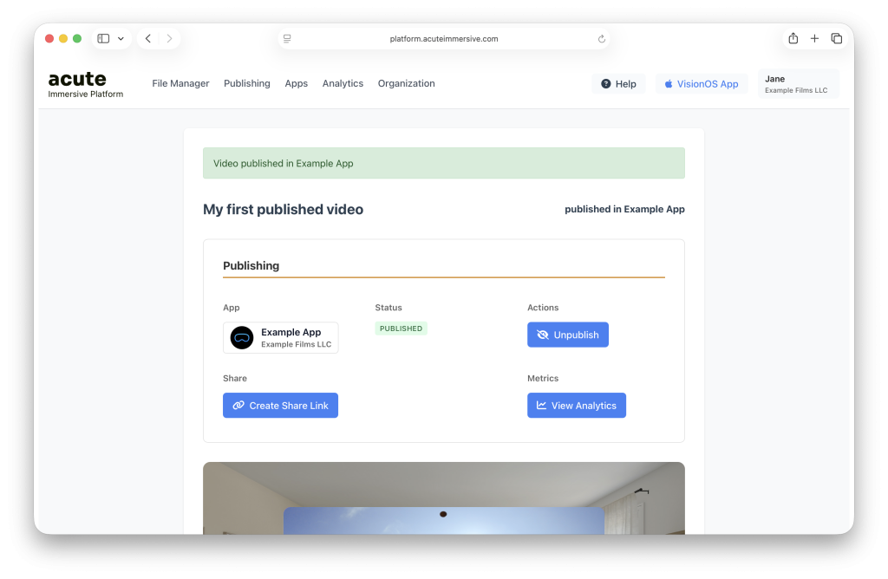
Task: Click the Example App headset logo
Action: coord(242,338)
